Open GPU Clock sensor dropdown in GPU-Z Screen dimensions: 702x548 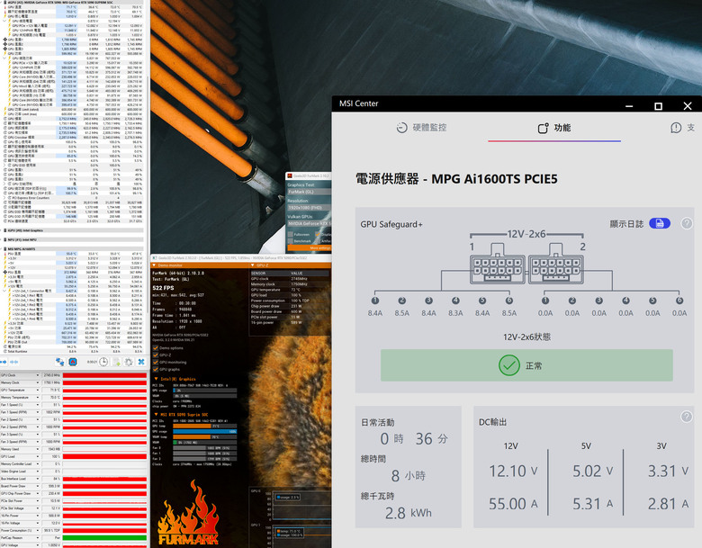[37, 375]
